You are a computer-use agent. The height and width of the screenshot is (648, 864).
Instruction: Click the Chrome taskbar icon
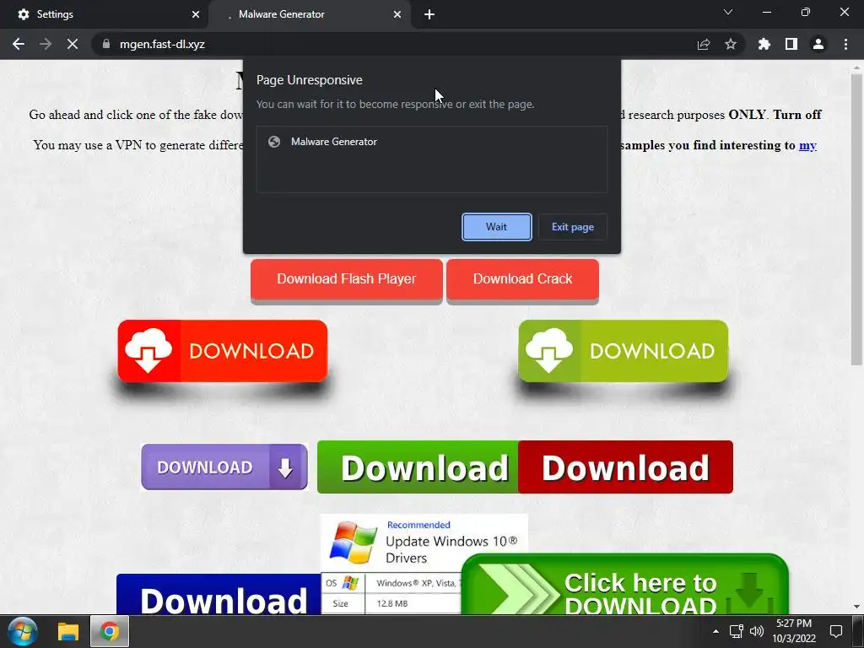click(109, 631)
